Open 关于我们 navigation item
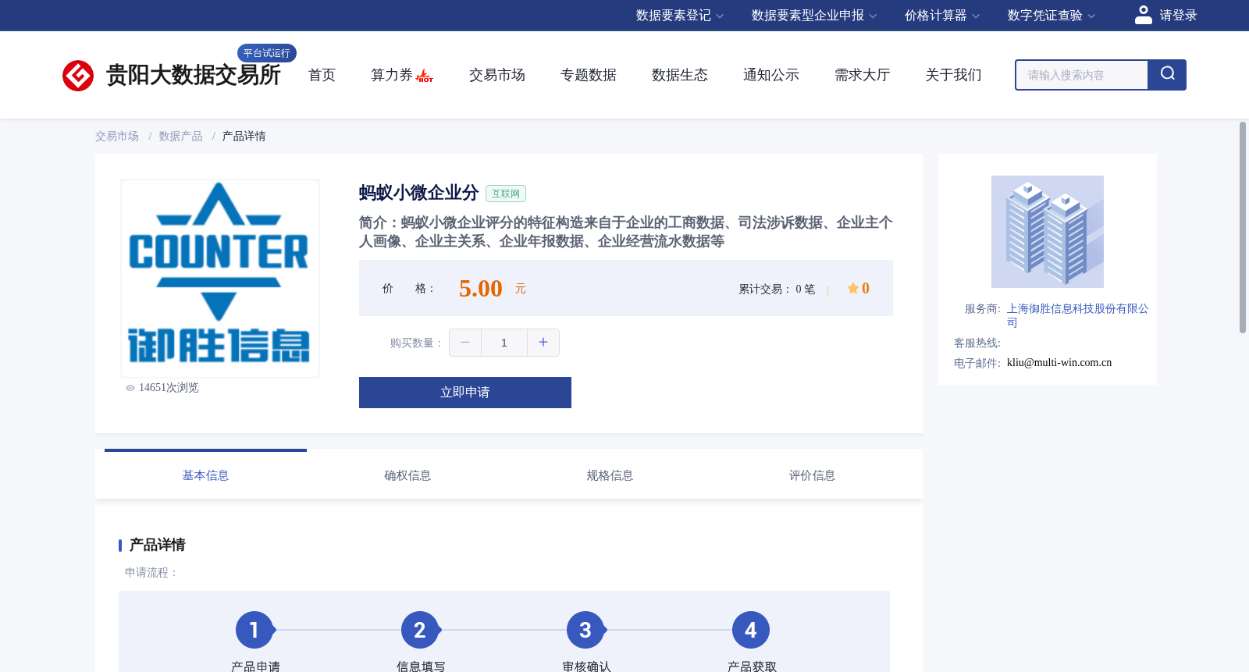This screenshot has width=1249, height=672. tap(954, 75)
